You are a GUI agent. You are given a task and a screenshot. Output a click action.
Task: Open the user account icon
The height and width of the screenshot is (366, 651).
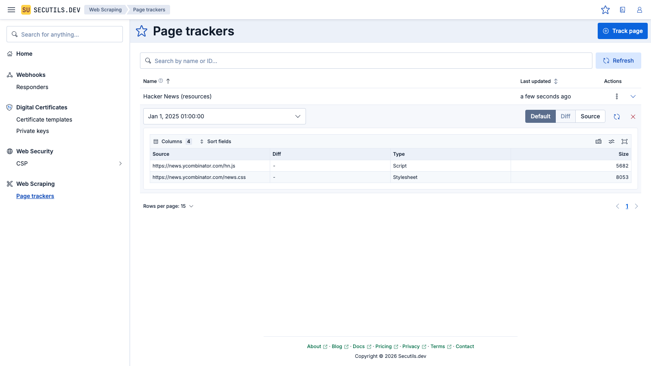tap(640, 10)
